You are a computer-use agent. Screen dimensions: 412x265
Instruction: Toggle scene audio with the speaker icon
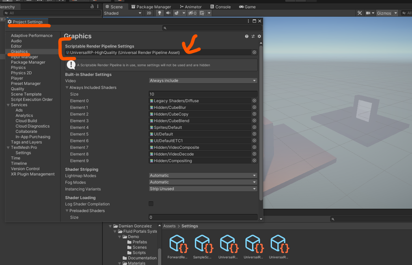tap(168, 13)
